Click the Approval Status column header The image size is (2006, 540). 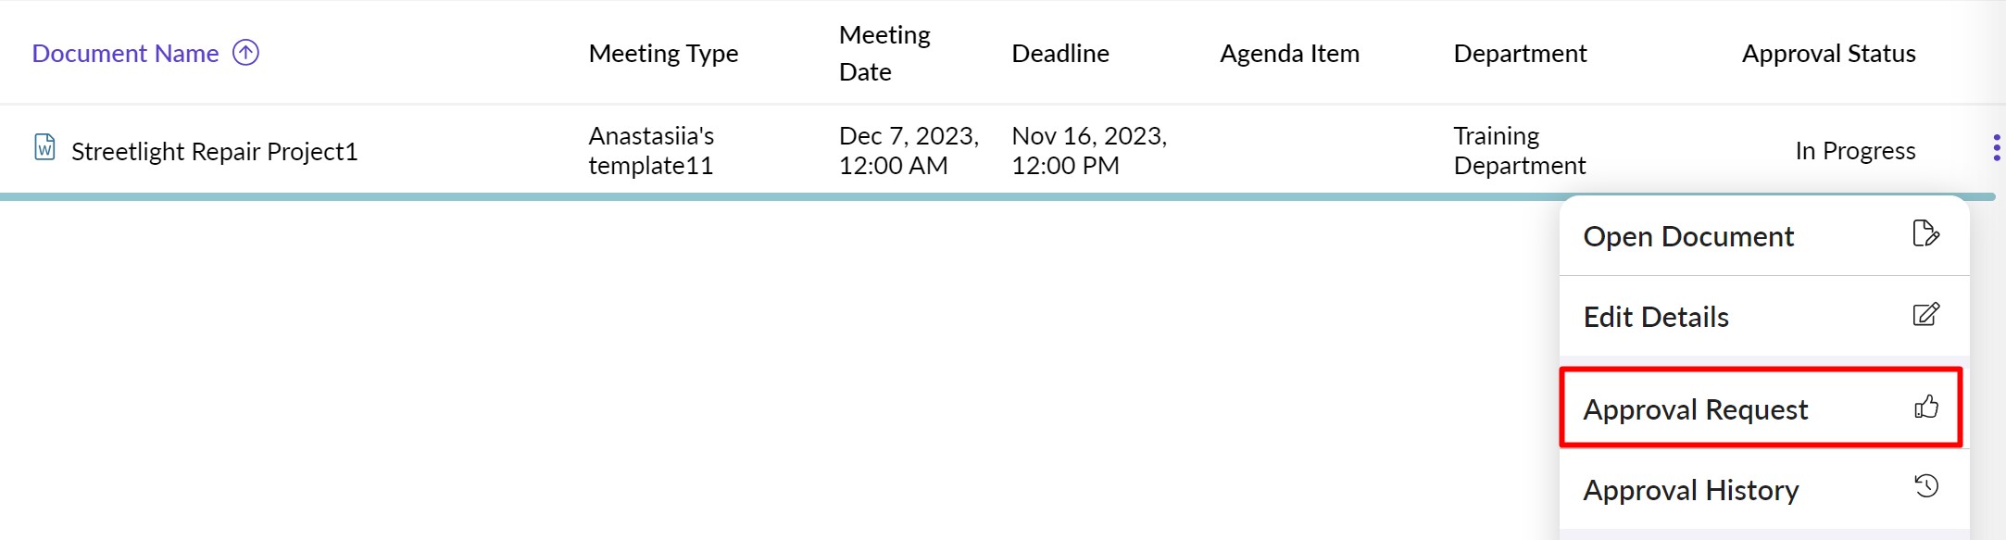tap(1828, 54)
